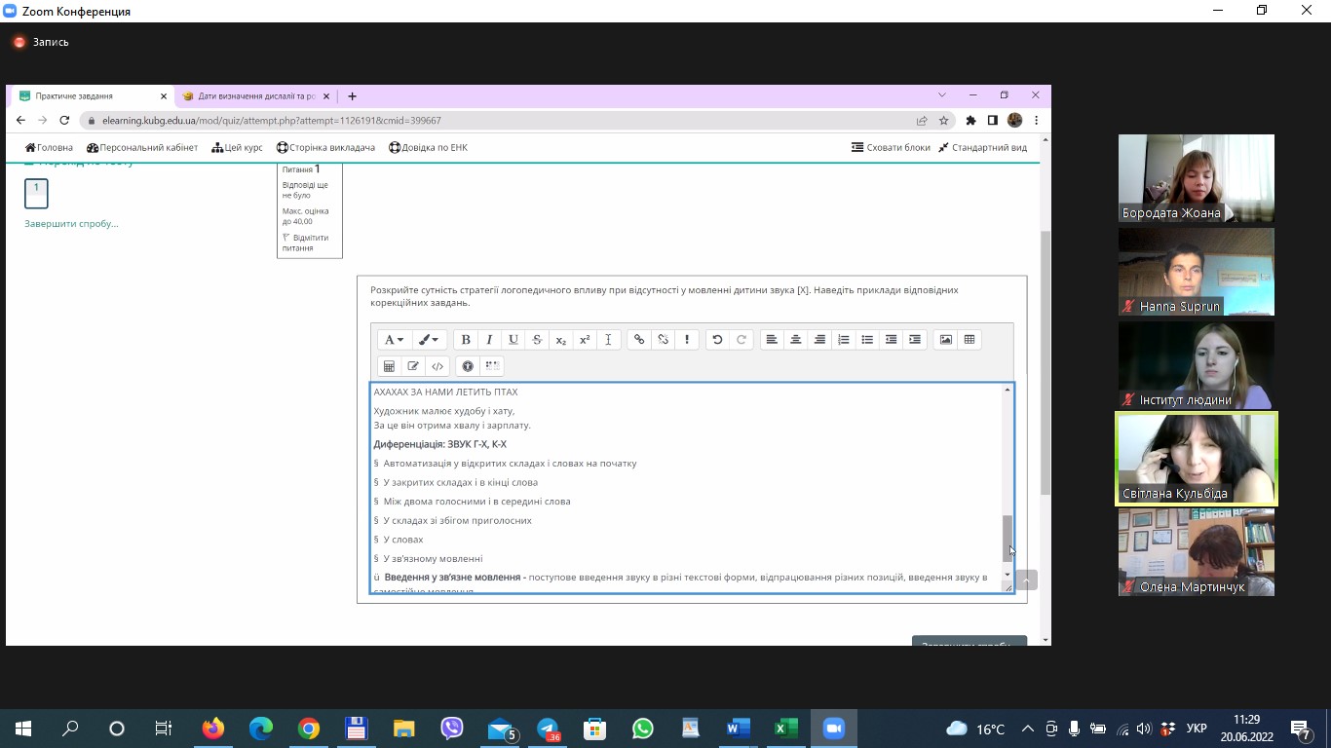
Task: Insert a table using the grid icon
Action: coord(970,340)
